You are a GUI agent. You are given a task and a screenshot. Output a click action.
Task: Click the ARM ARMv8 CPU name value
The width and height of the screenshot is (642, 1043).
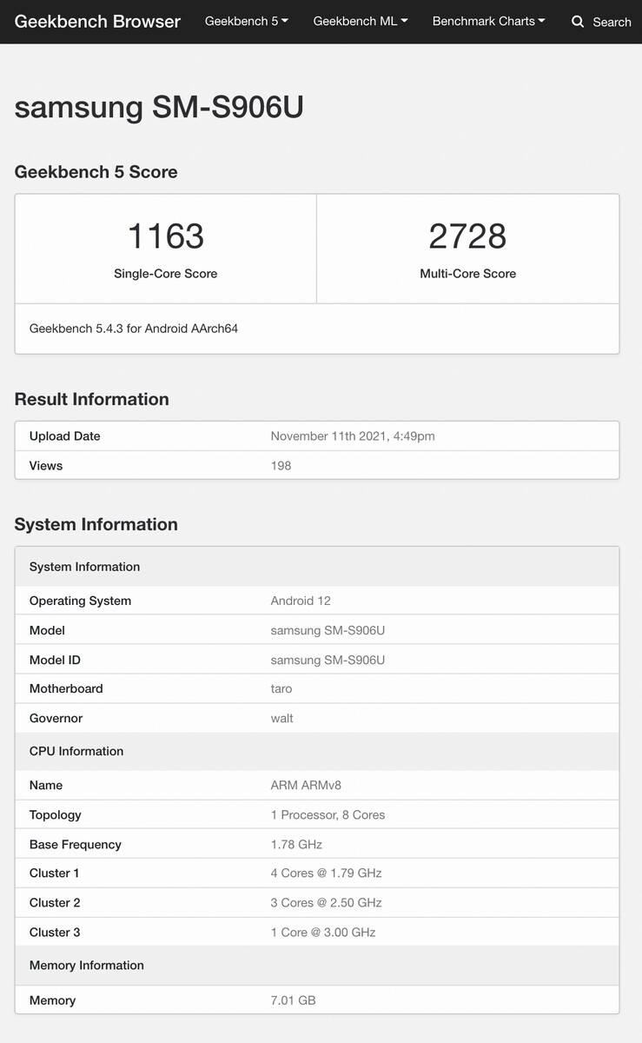(306, 785)
